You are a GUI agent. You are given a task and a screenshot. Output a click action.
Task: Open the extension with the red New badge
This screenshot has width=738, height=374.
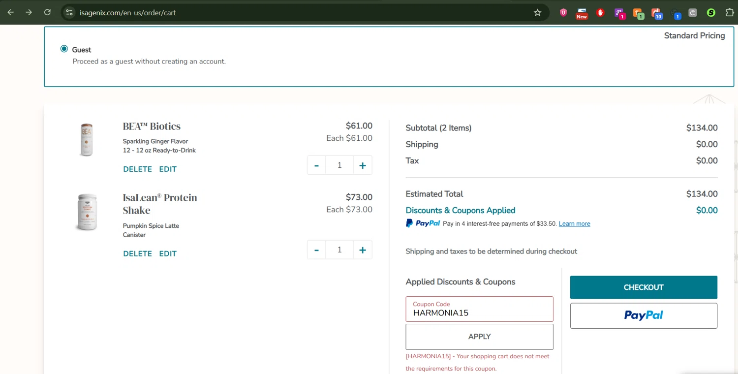(582, 13)
